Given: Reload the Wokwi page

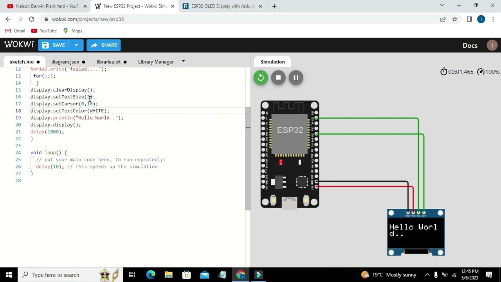Looking at the screenshot, I should tap(32, 19).
